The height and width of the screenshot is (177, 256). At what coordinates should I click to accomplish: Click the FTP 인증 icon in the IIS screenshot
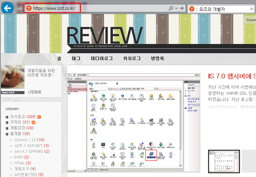pyautogui.click(x=93, y=131)
